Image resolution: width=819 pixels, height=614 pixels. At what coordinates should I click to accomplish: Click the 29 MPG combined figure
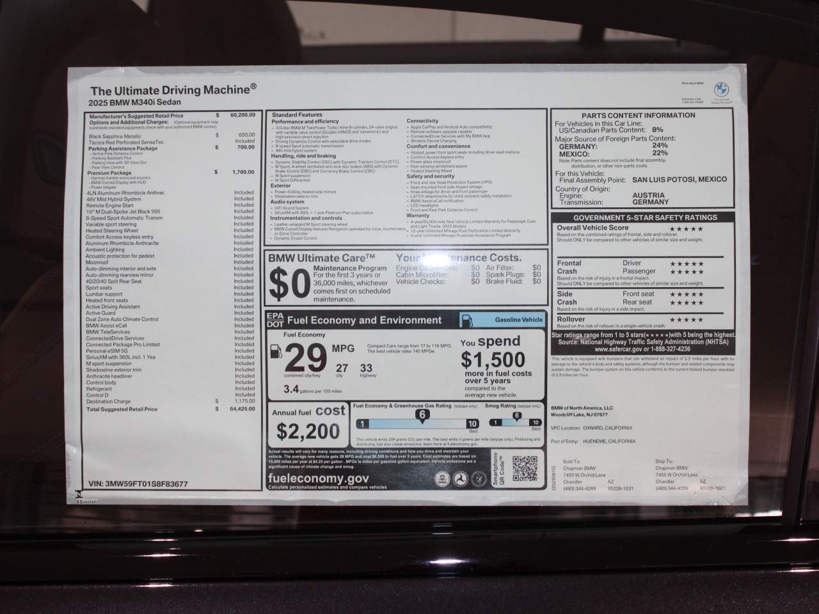click(305, 357)
